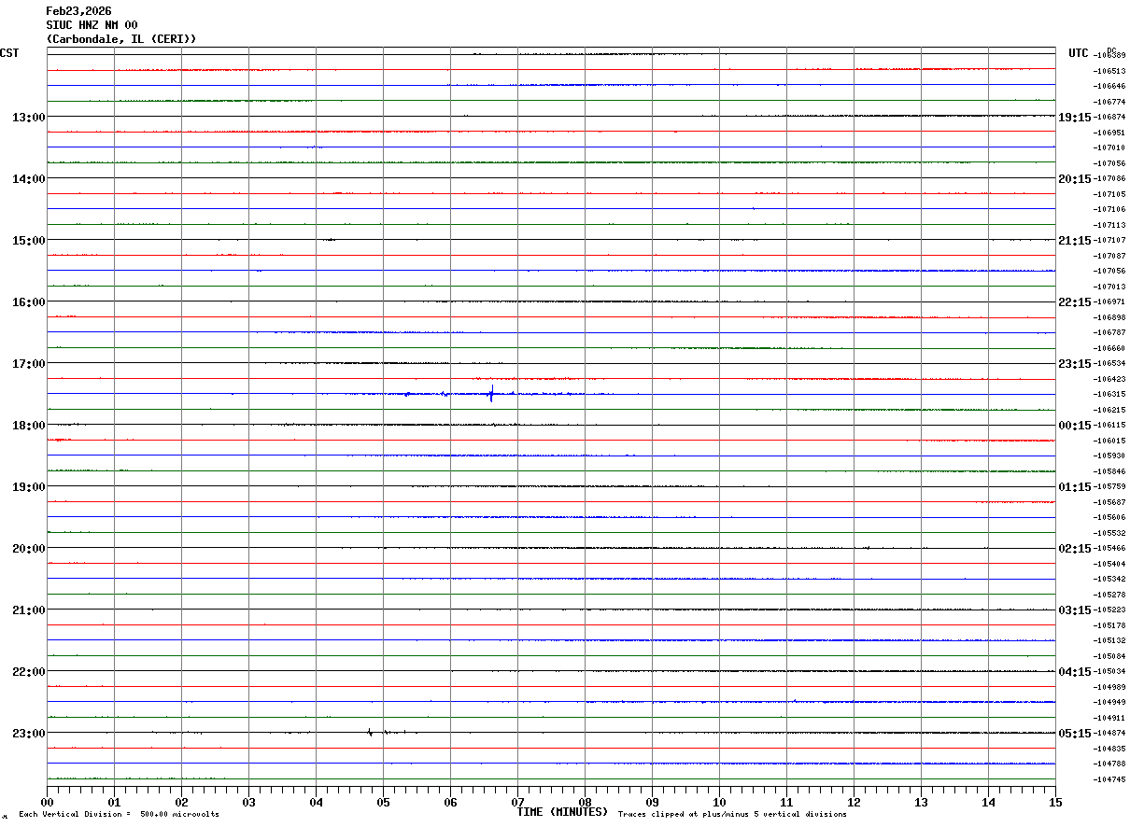Click the DC offset value -105342

point(1109,579)
